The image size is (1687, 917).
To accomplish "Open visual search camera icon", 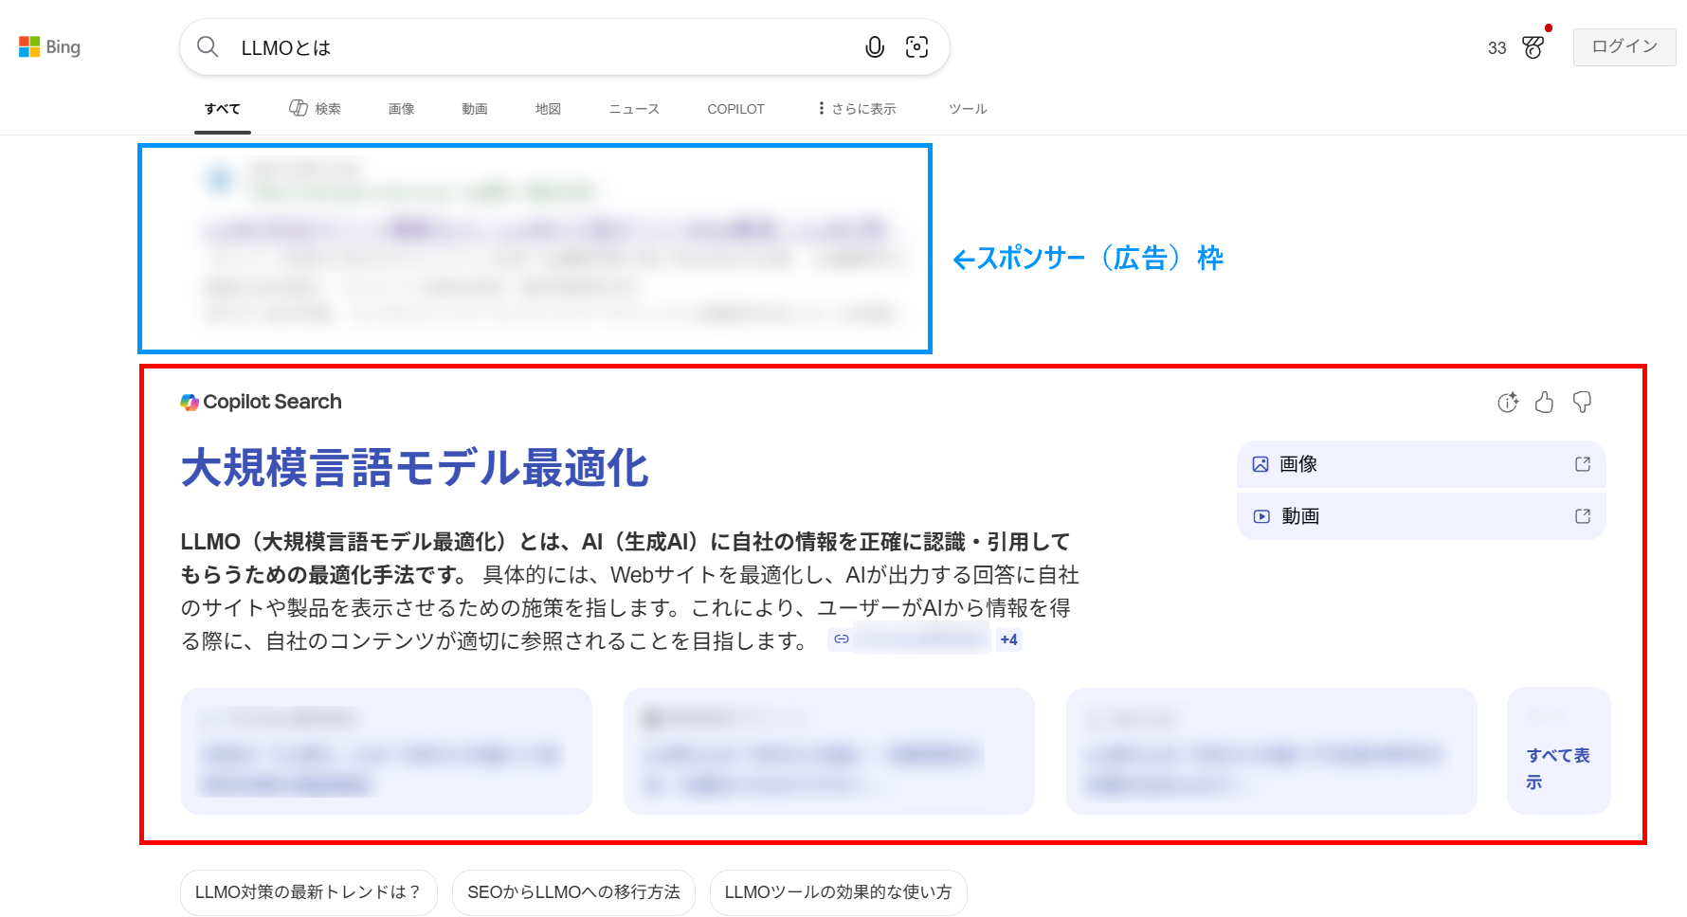I will pyautogui.click(x=916, y=47).
